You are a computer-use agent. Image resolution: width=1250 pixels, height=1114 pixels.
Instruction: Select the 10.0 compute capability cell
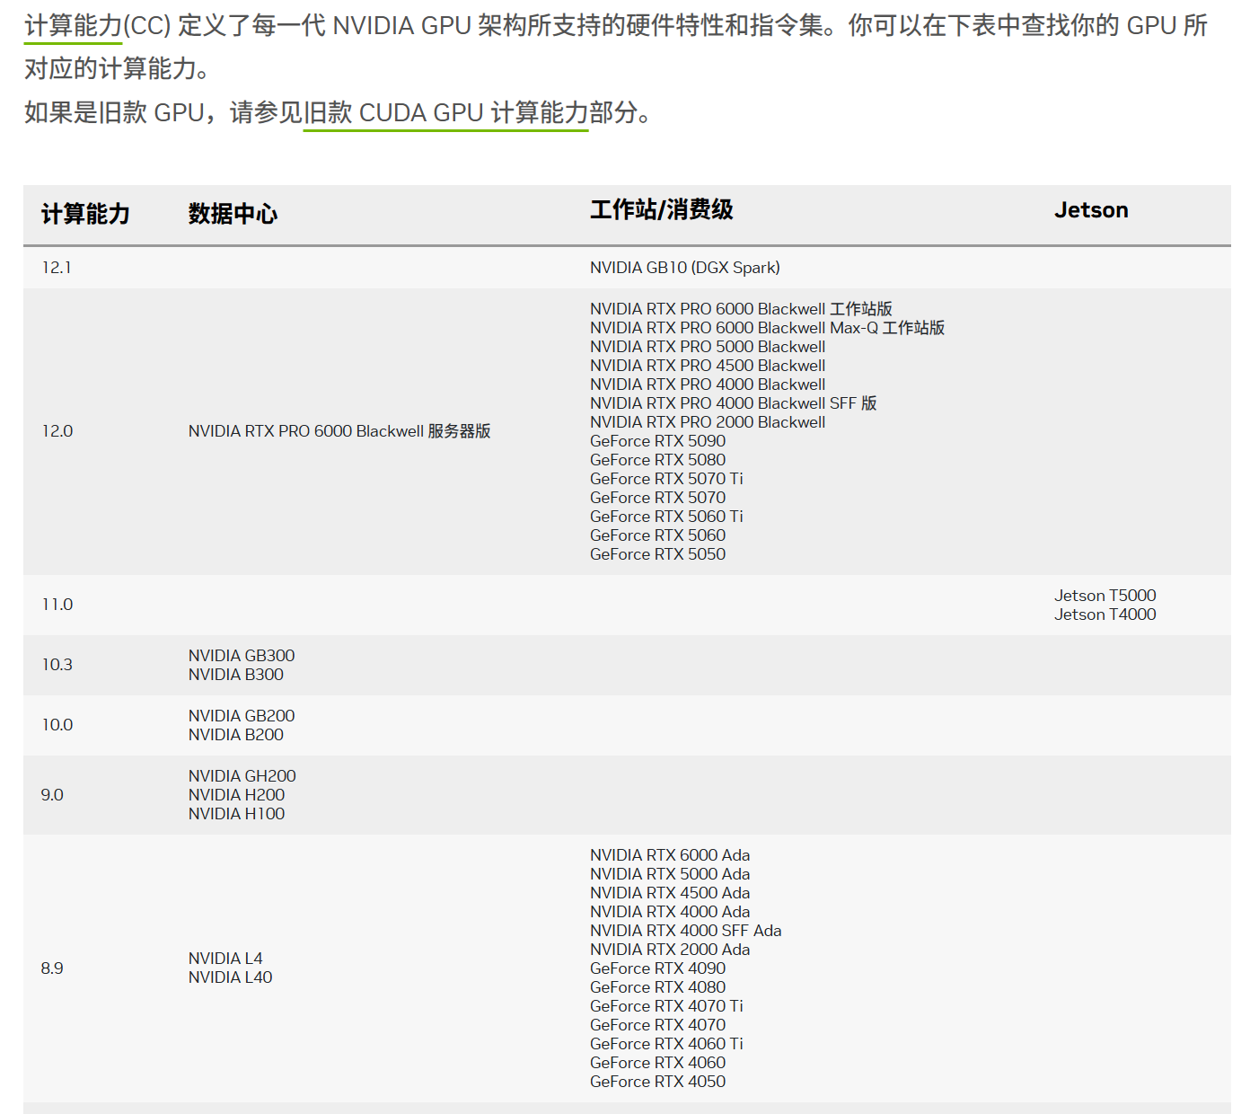click(57, 725)
